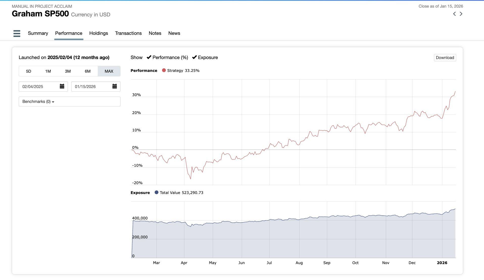This screenshot has width=484, height=280.
Task: Click the Currency in USD text
Action: pyautogui.click(x=91, y=15)
